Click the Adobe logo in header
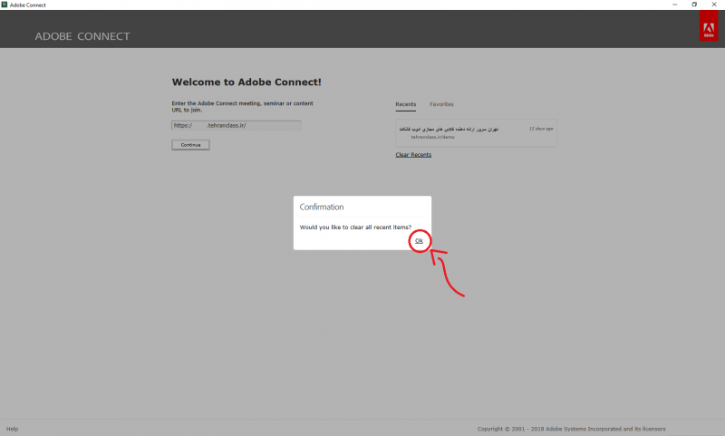Screen dimensions: 725x436 [x=708, y=30]
